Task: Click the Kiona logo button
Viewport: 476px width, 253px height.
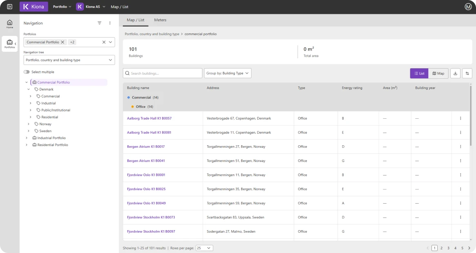Action: click(x=34, y=7)
